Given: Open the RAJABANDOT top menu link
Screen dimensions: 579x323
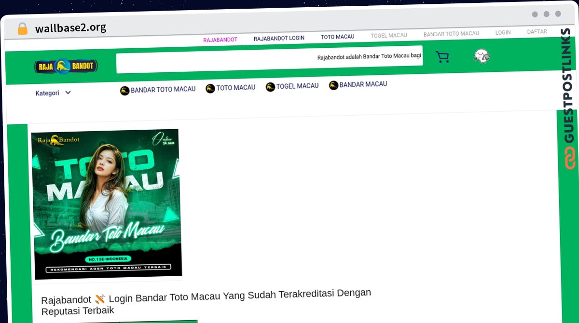Looking at the screenshot, I should [x=220, y=40].
